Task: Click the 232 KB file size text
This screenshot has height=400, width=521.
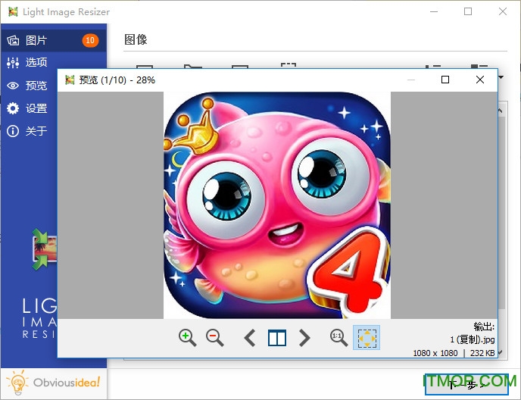Action: (x=482, y=353)
